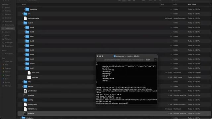Open Pictures in the Finder sidebar
This screenshot has height=119, width=212.
[x=8, y=39]
